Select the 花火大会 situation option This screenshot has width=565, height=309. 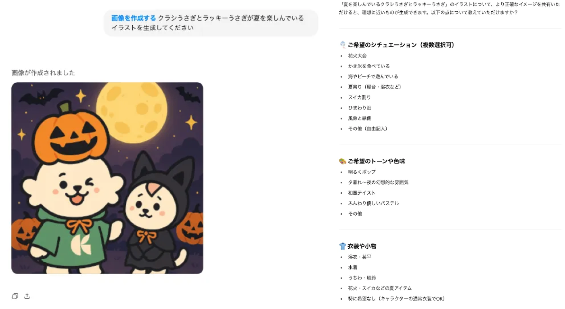(357, 56)
